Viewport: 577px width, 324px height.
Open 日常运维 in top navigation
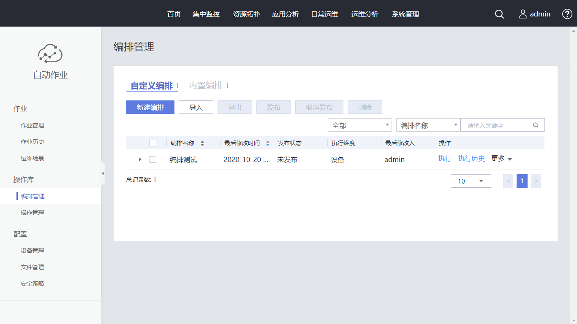[x=324, y=14]
